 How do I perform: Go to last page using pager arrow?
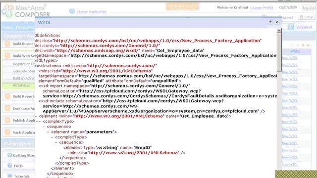pos(308,45)
